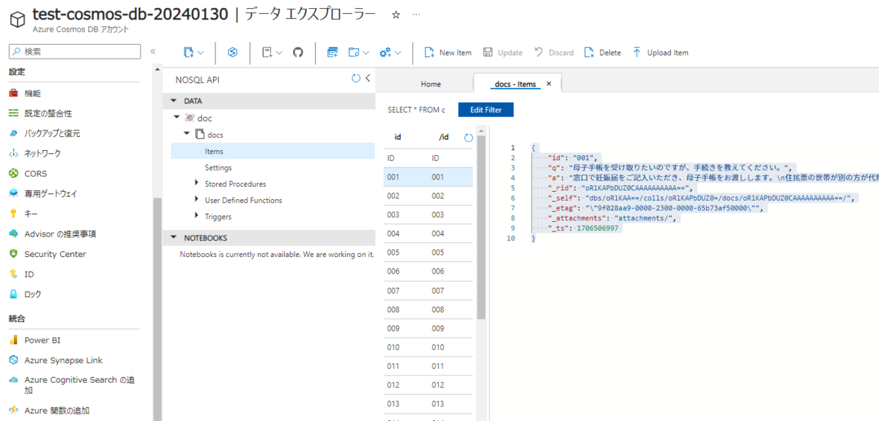
Task: Click the Open Query folder icon
Action: click(354, 52)
